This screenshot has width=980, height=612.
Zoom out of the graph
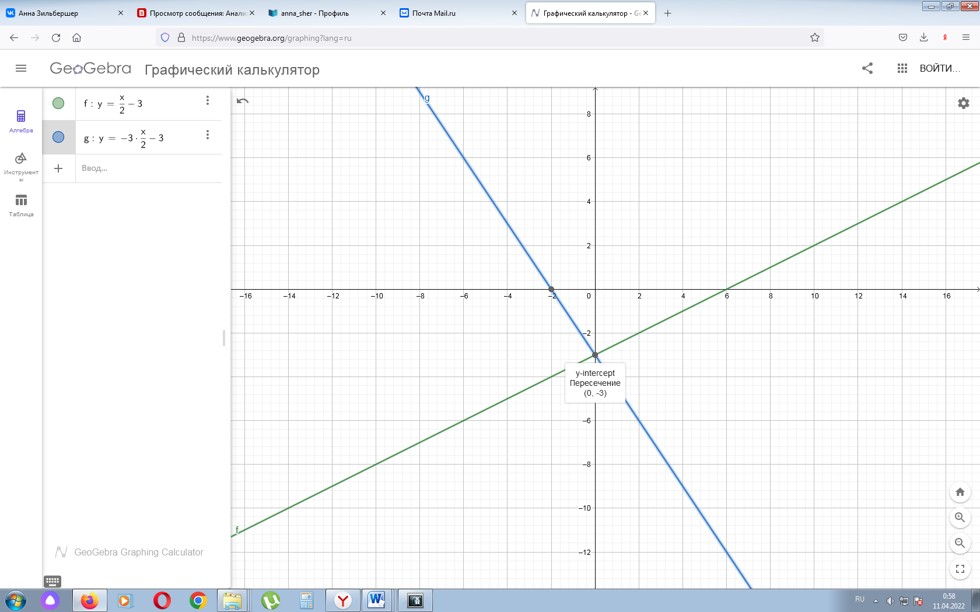[960, 543]
